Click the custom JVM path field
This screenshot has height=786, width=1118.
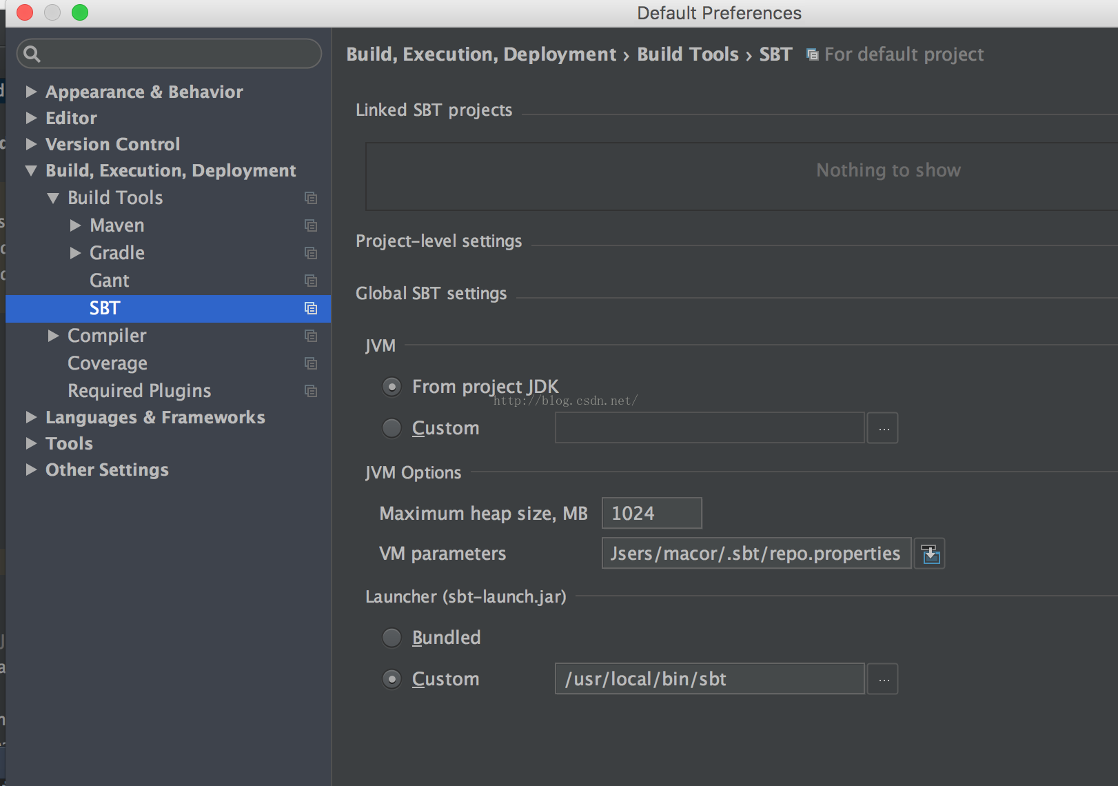coord(710,428)
